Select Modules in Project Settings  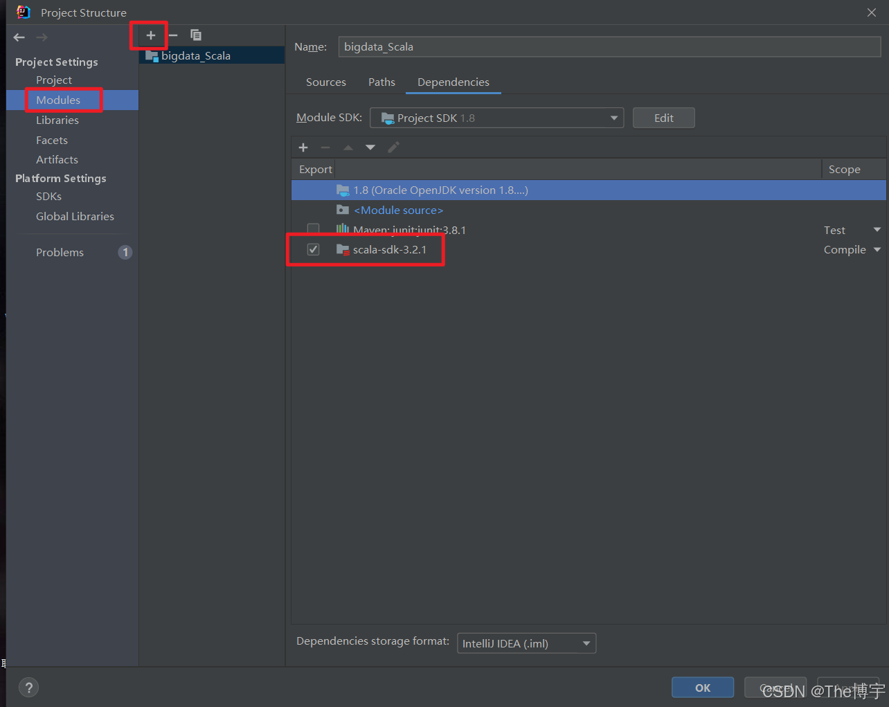58,100
